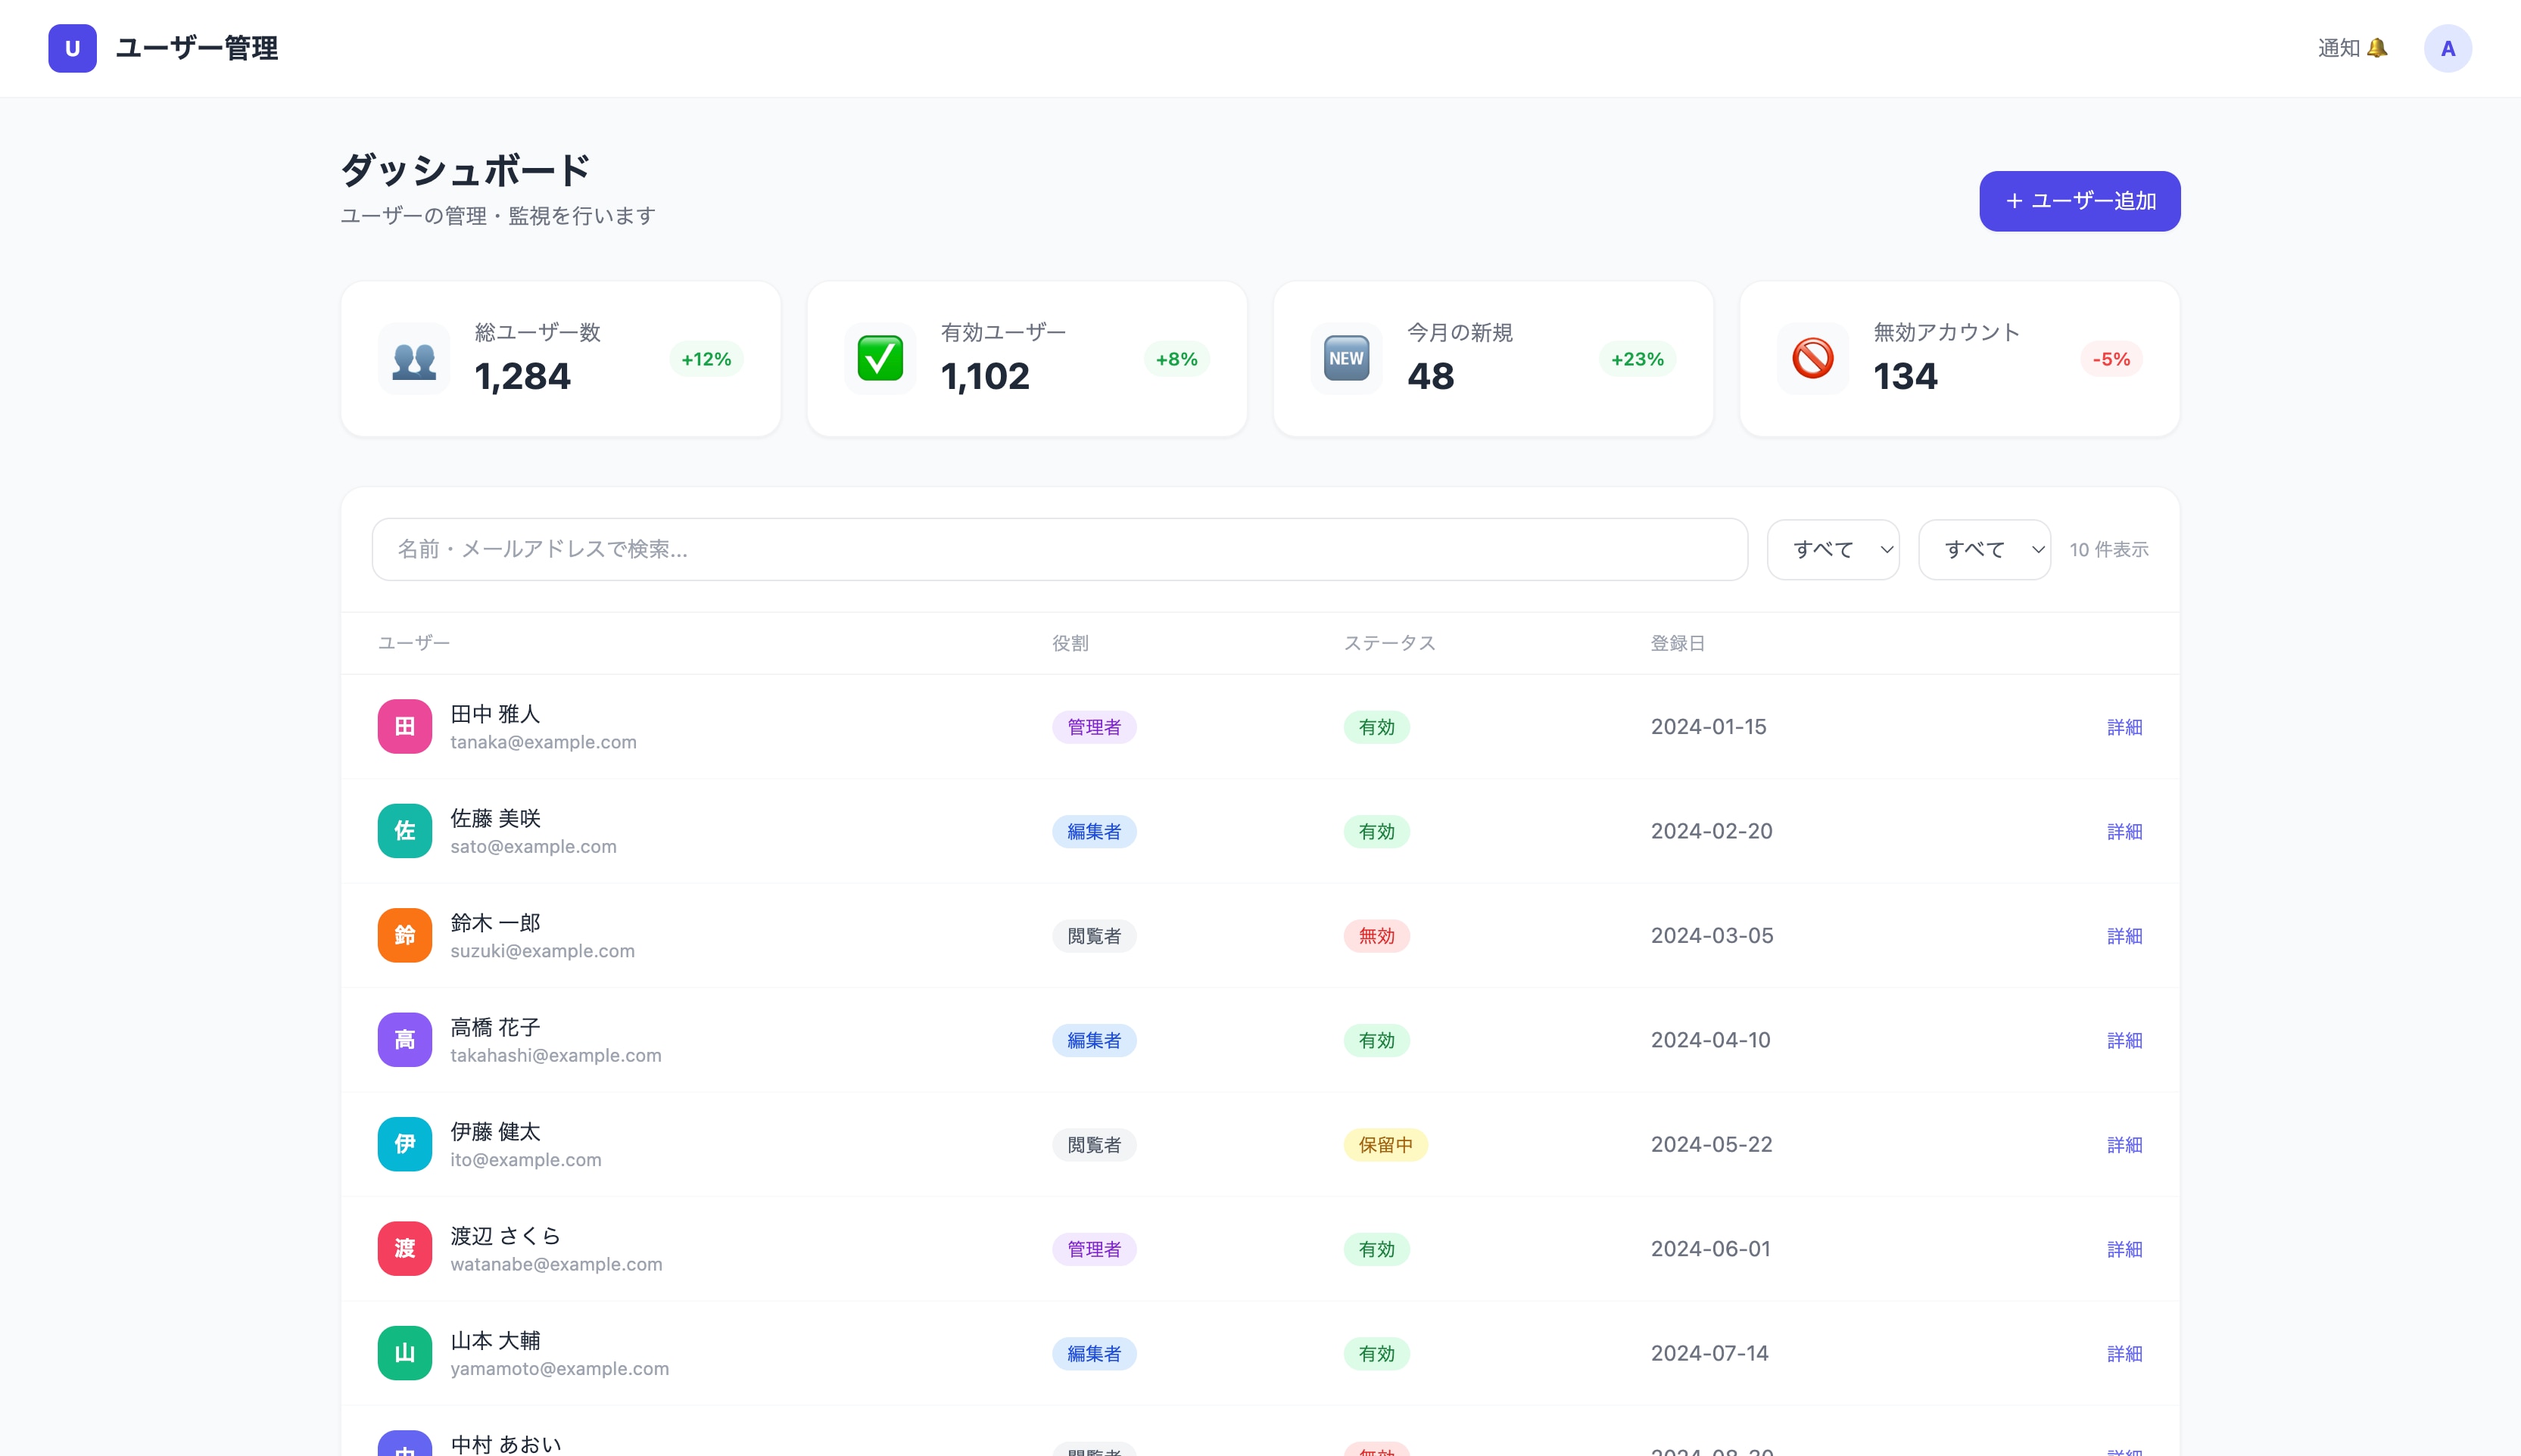Click 鈴木 一郎's orange avatar

coord(404,936)
